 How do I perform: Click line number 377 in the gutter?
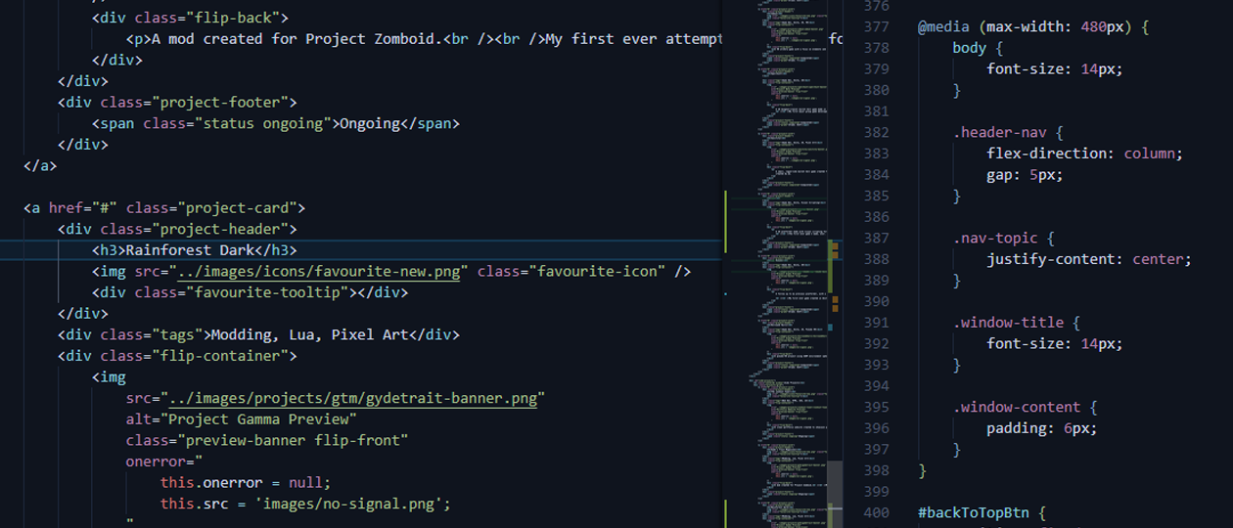click(x=877, y=26)
